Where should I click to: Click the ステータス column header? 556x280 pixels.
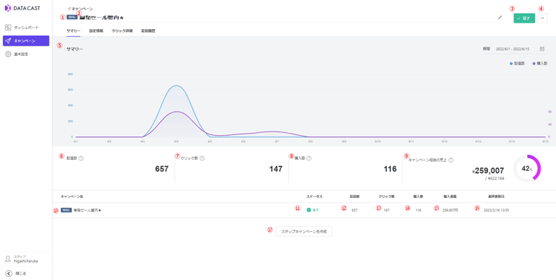[315, 197]
